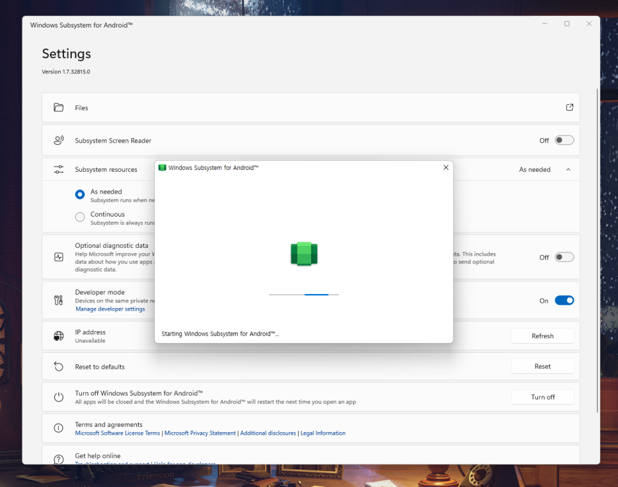The image size is (618, 487).
Task: Click the settings window vertical scrollbar
Action: 597,251
